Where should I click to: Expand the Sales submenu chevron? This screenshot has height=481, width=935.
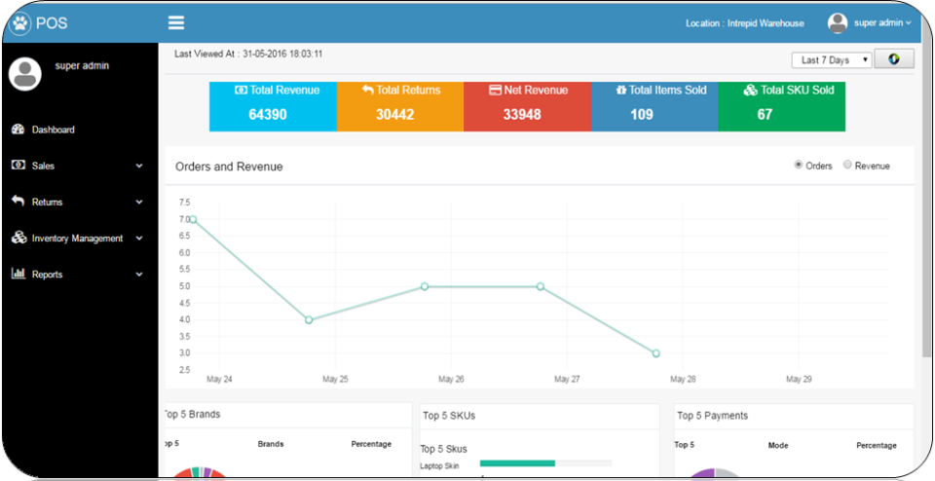tap(139, 166)
